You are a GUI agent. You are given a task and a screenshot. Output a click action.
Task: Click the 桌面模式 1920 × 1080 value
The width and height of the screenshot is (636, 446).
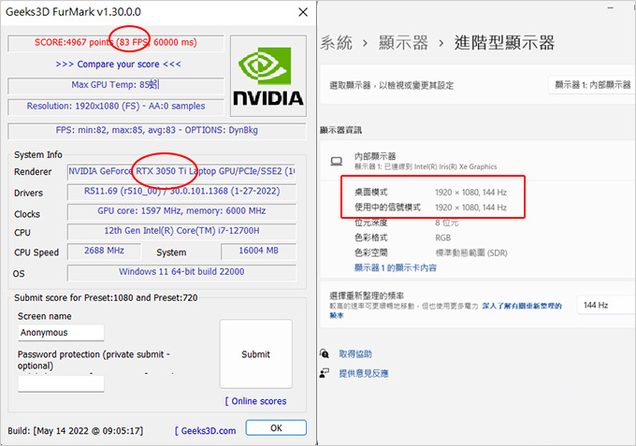click(470, 193)
